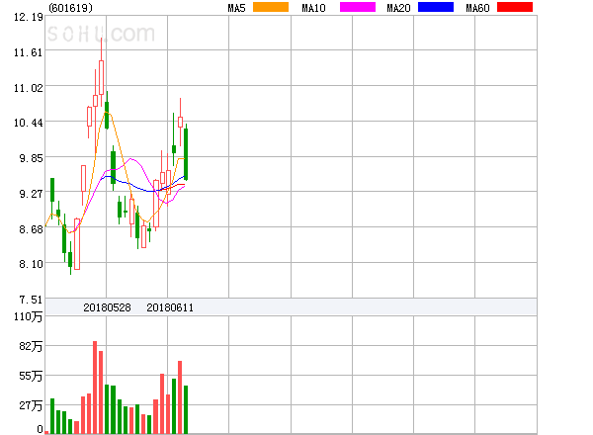Click the 10.44 price axis label
The image size is (593, 435).
click(29, 123)
